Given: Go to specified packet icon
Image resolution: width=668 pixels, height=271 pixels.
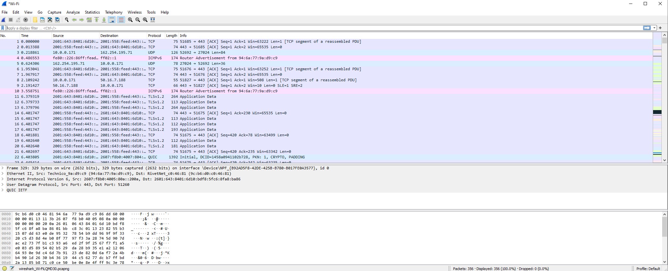Looking at the screenshot, I should tap(89, 20).
